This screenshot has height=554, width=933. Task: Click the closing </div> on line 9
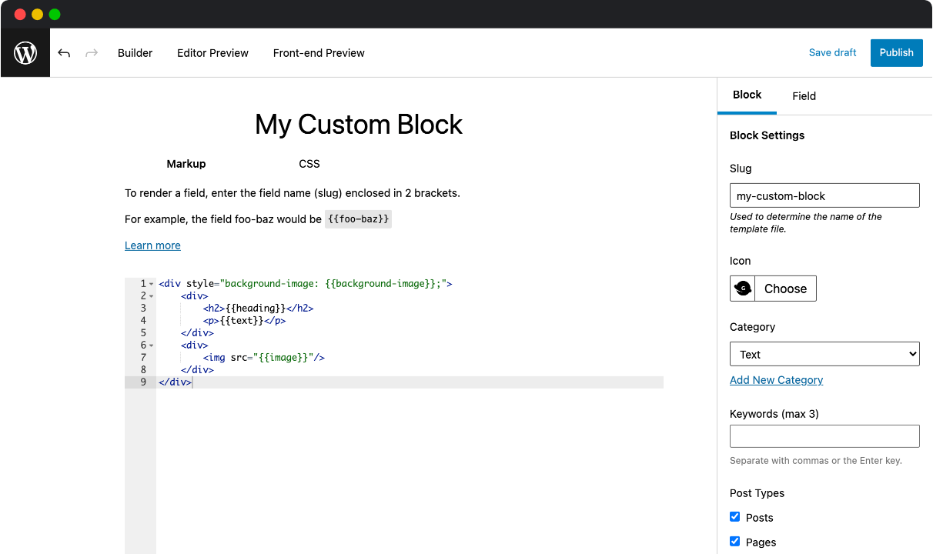(175, 382)
